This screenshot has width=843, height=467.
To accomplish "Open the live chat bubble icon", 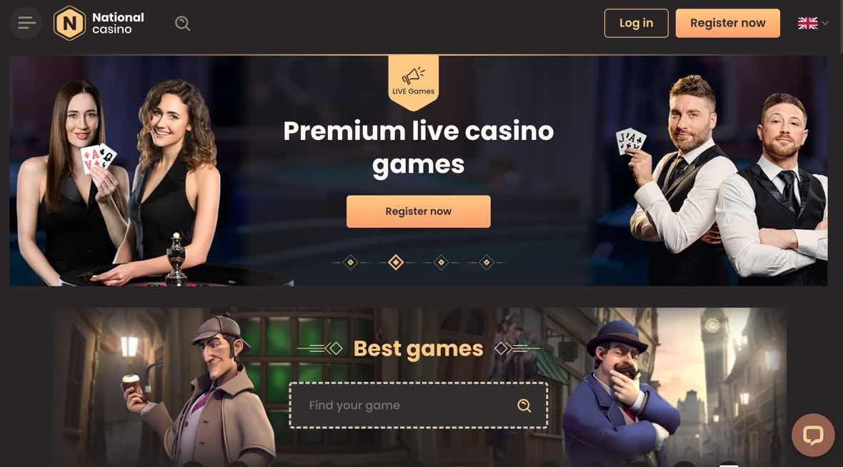I will click(x=813, y=435).
